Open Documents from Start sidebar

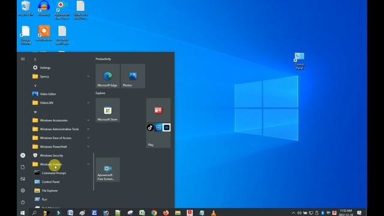pos(23,167)
